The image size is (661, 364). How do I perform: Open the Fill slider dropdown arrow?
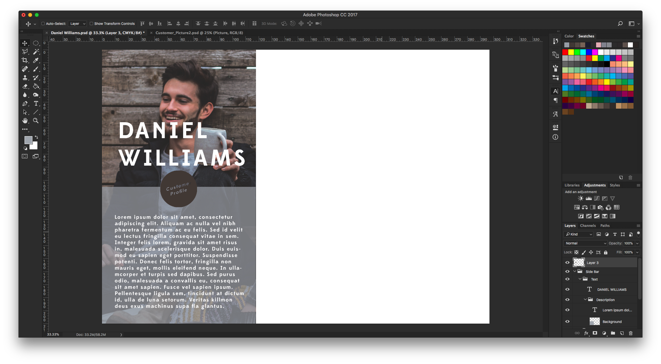point(637,252)
